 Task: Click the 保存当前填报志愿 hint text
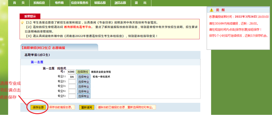coord(61,107)
